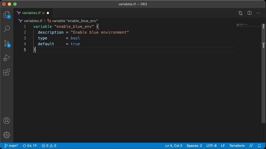Select encoding via UTF-8 status item
The image size is (266, 149).
click(212, 146)
